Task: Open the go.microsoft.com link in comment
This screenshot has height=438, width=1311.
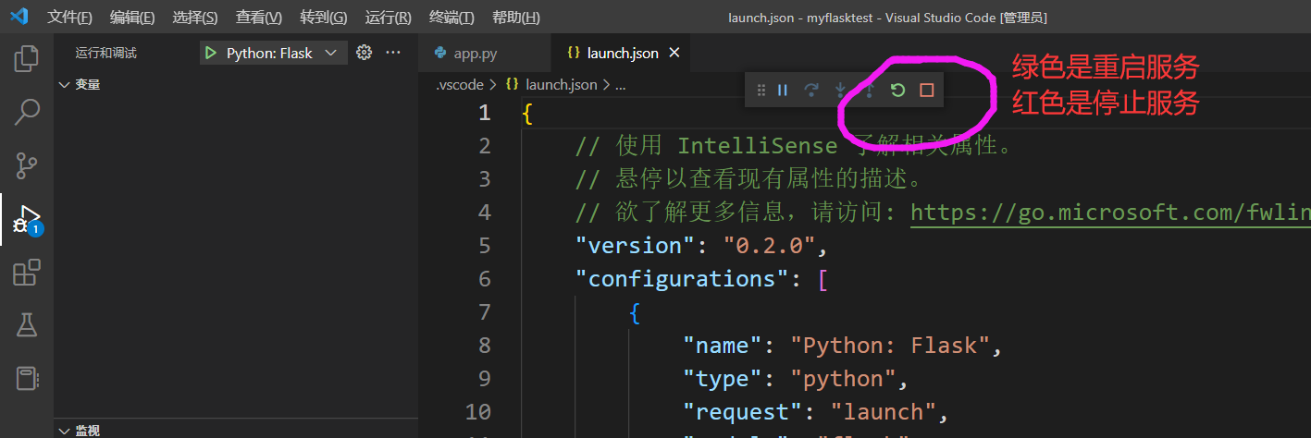Action: [1110, 213]
